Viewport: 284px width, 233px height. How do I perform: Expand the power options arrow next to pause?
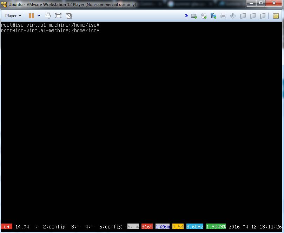(39, 16)
